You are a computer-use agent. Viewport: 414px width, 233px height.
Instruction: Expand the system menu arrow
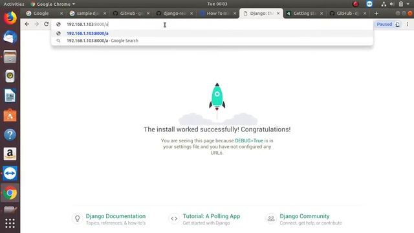click(408, 4)
